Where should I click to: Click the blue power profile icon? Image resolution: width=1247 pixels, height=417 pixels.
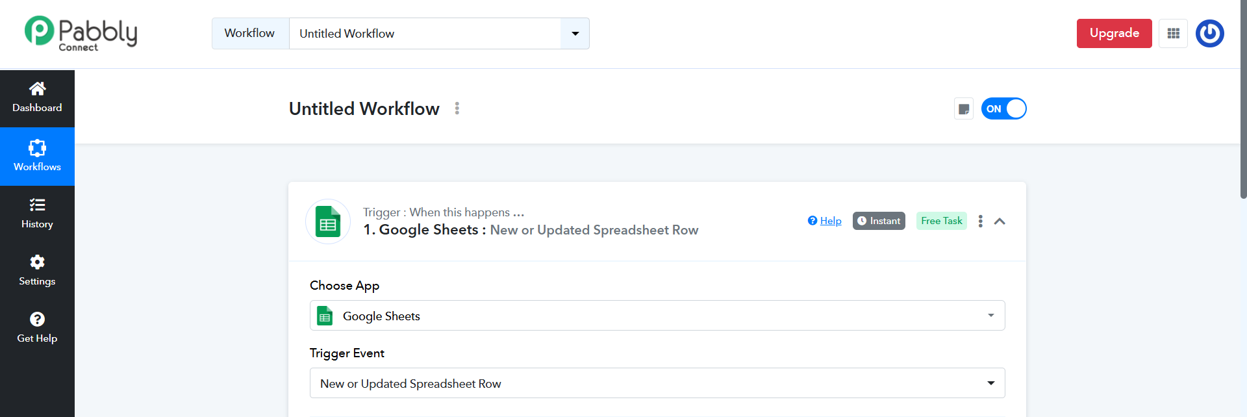(1209, 34)
